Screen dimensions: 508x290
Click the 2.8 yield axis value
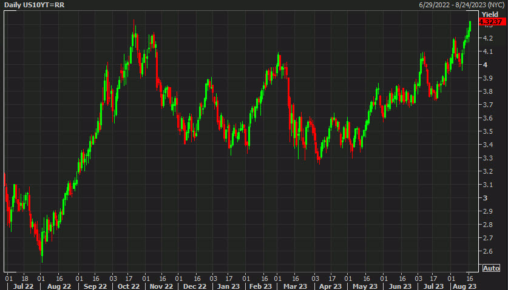point(487,225)
